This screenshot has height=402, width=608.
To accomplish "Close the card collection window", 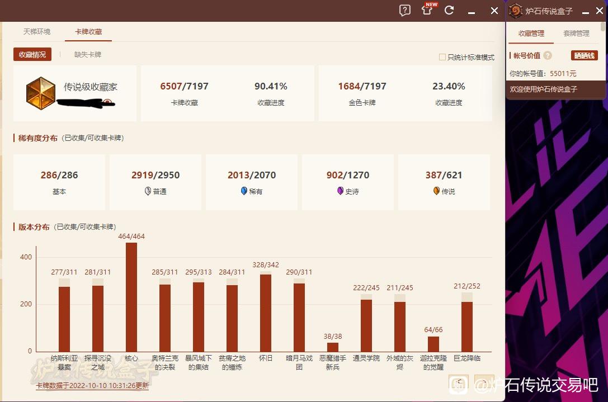I will (494, 11).
